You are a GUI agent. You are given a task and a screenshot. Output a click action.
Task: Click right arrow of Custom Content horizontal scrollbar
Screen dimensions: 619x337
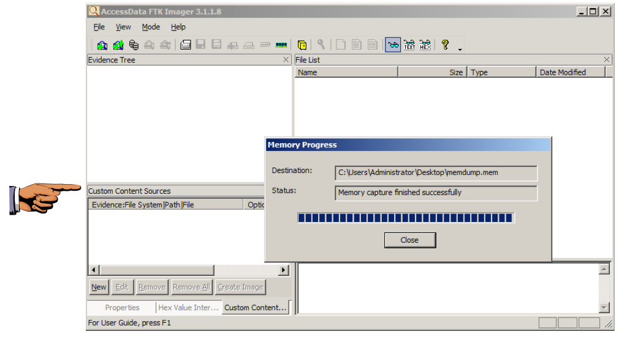(283, 270)
